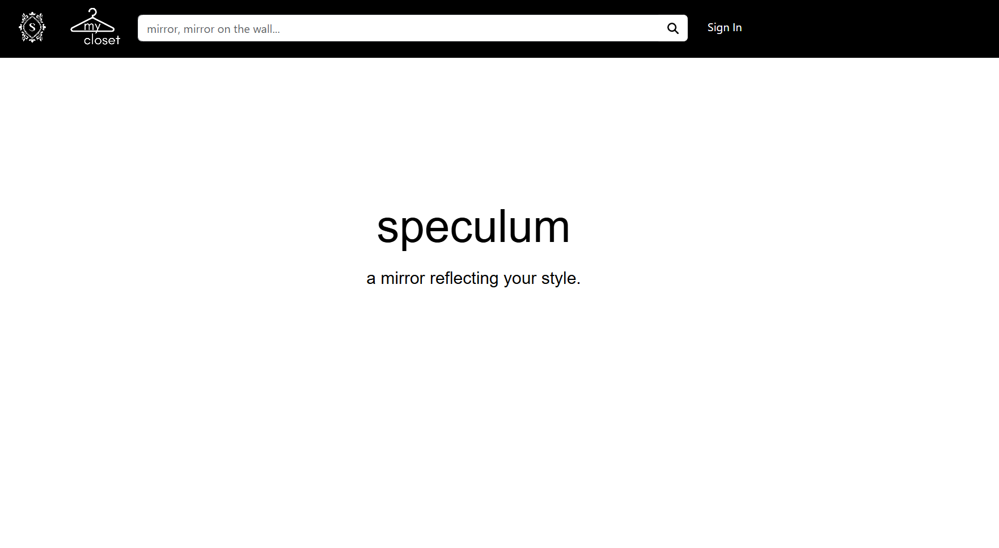Click the word 'style.' in the tagline
Viewport: 999px width, 548px height.
(x=561, y=278)
